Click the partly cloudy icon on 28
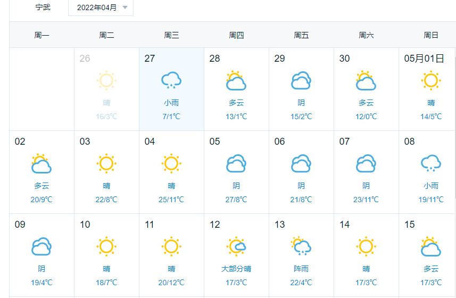 (x=236, y=80)
